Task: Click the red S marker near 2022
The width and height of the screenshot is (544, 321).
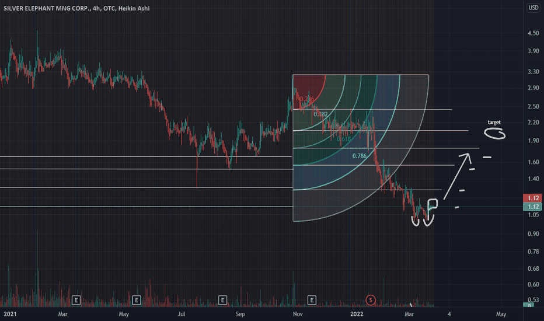Action: tap(371, 300)
